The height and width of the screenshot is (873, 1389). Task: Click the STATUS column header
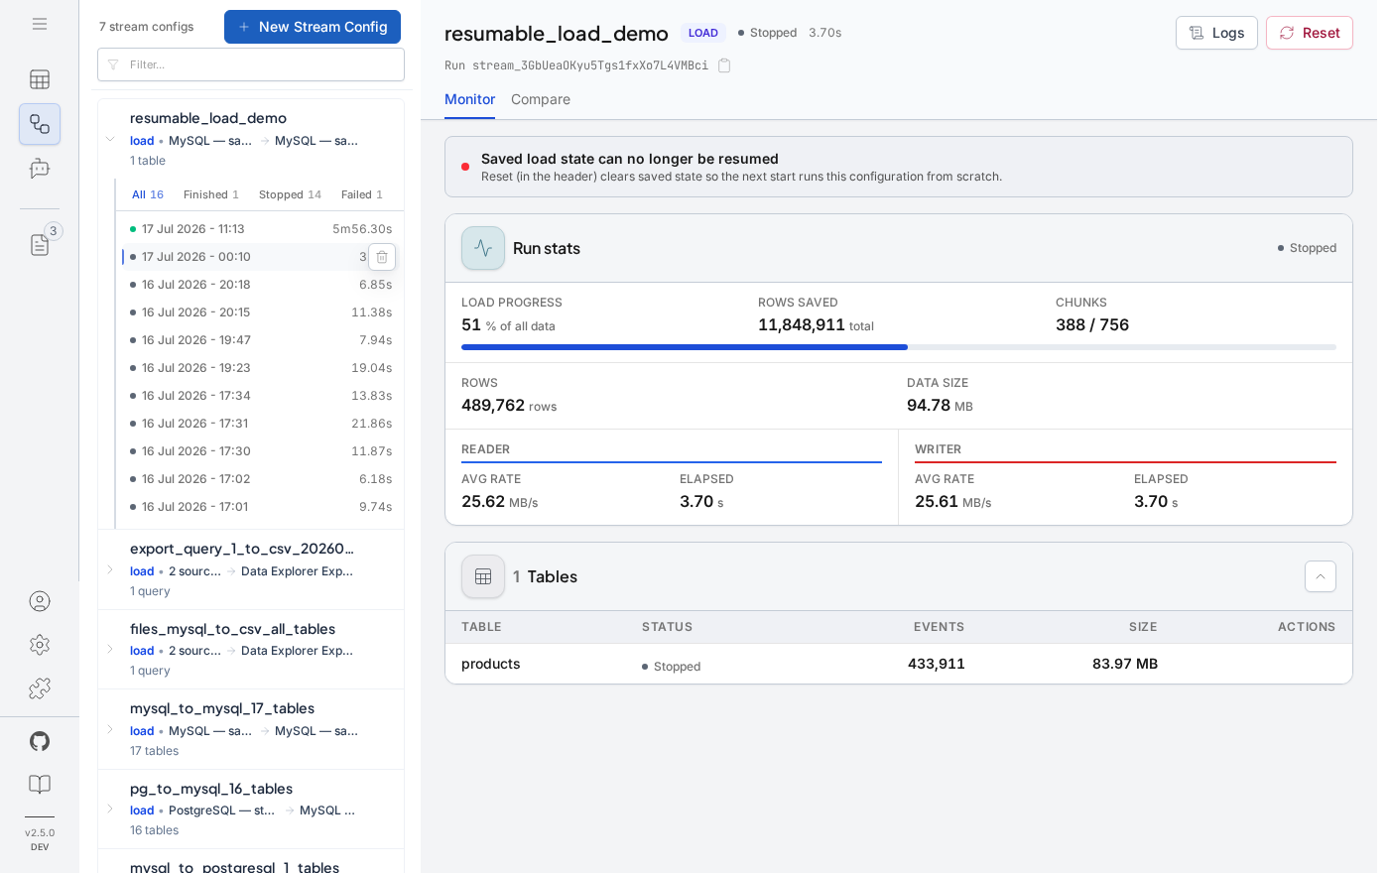coord(667,627)
